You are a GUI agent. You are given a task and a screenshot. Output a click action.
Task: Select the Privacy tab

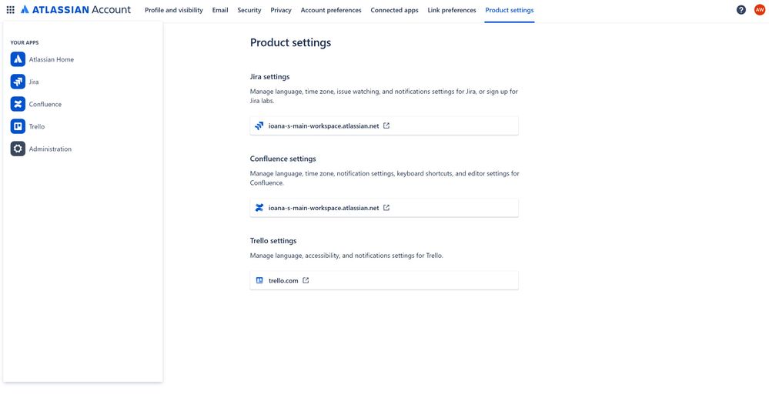pyautogui.click(x=281, y=10)
